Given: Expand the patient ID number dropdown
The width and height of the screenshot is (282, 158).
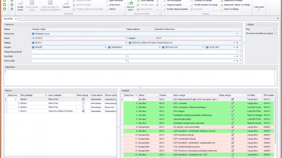Looking at the screenshot, I should (x=203, y=47).
